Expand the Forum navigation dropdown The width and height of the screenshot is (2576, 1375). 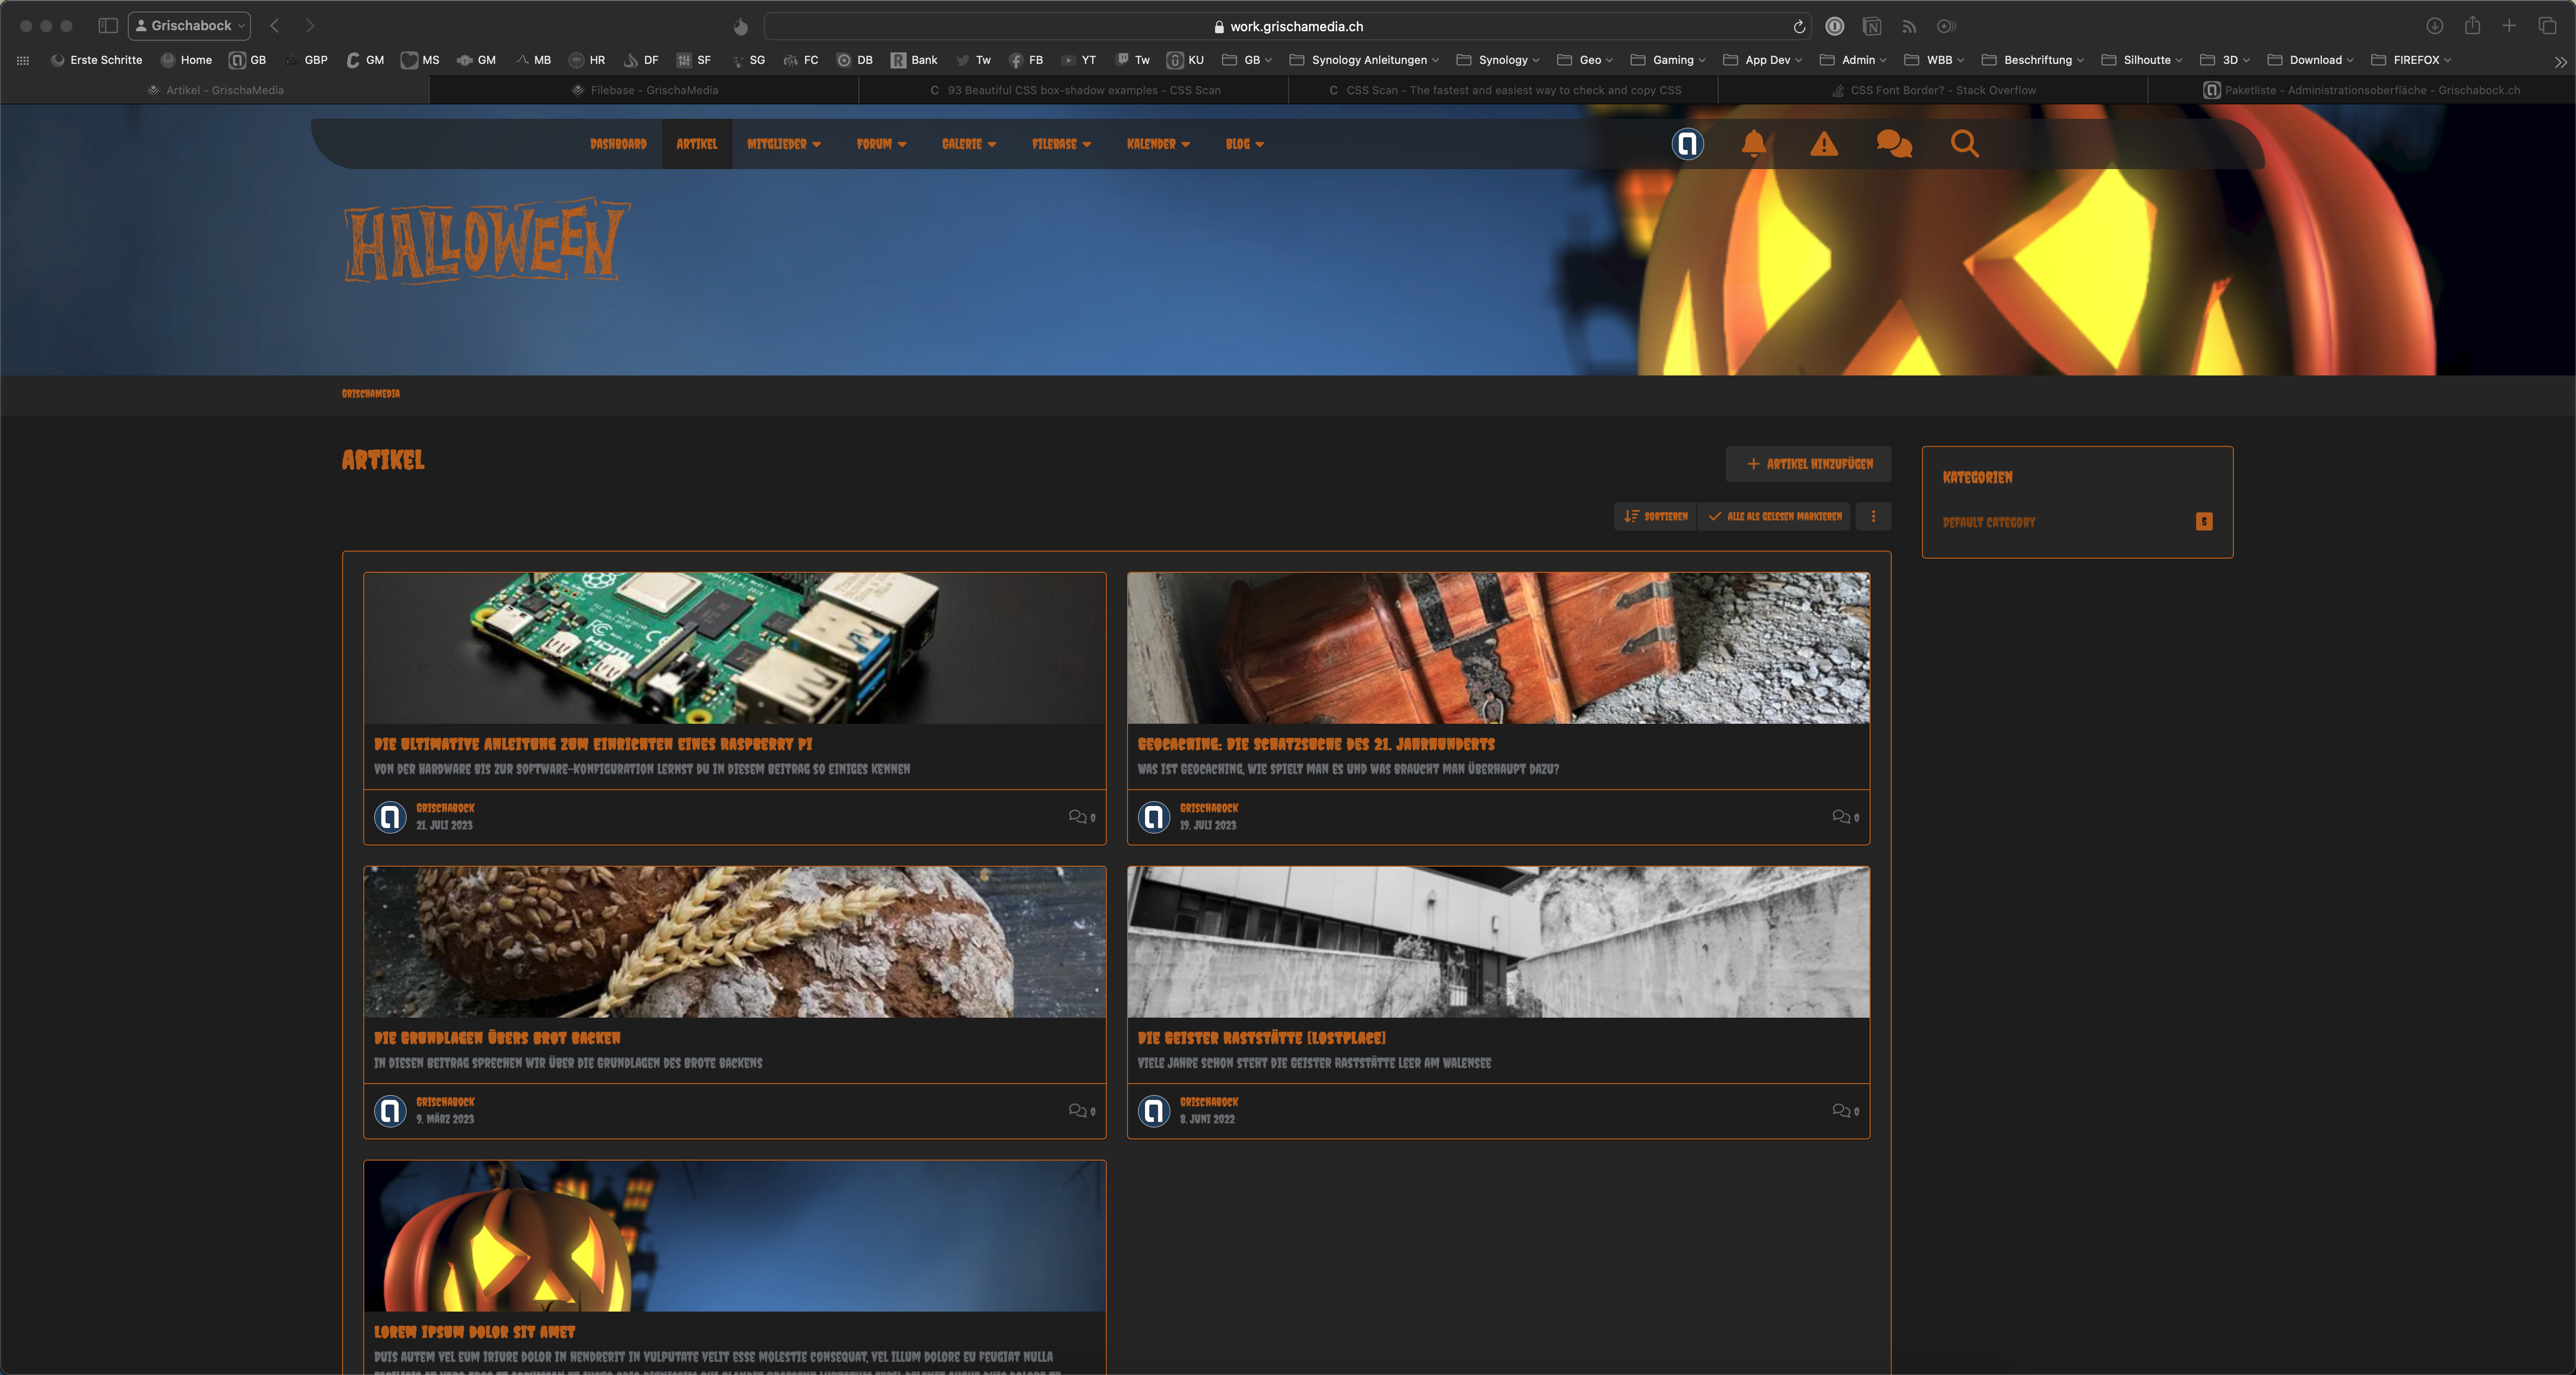pyautogui.click(x=881, y=144)
